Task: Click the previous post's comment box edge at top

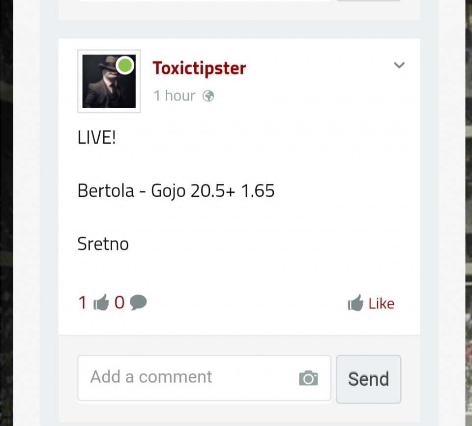Action: click(x=205, y=0)
